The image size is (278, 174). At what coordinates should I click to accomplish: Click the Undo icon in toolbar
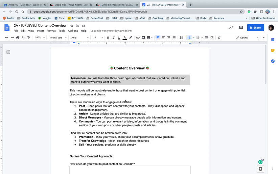(x=7, y=38)
